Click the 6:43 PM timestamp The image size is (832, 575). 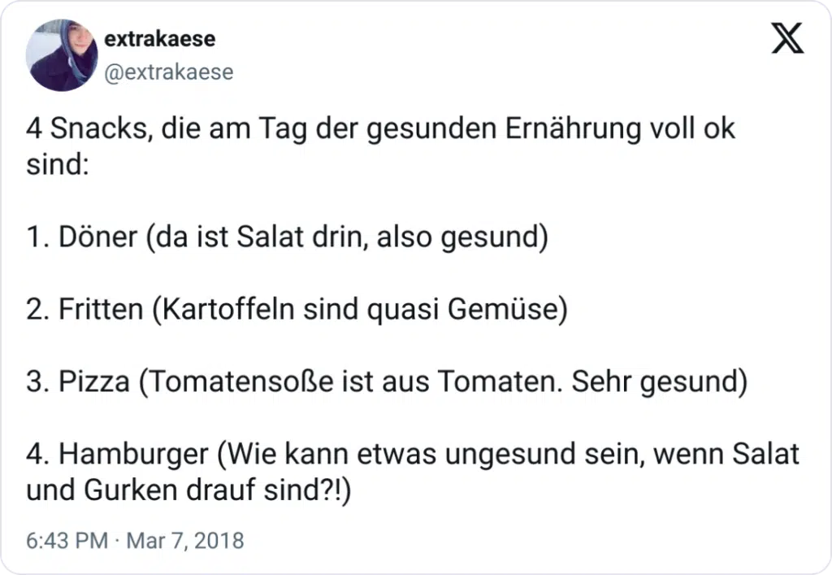pos(67,541)
